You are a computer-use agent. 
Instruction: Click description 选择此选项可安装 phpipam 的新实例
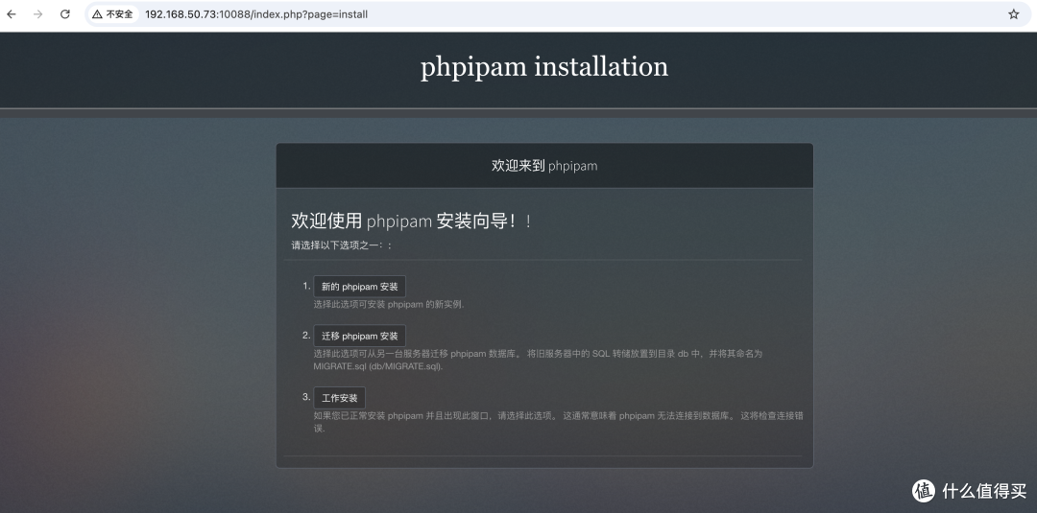[x=389, y=304]
